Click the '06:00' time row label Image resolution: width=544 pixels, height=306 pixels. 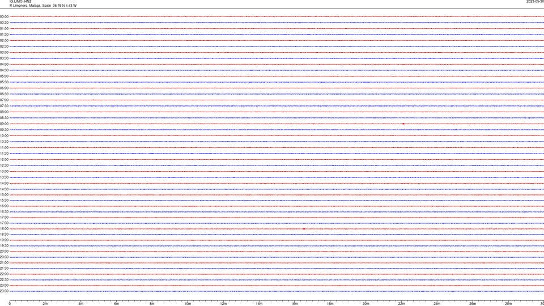click(x=4, y=88)
